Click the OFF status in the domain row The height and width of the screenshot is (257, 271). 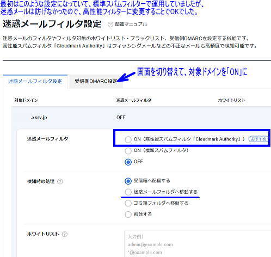pos(121,118)
